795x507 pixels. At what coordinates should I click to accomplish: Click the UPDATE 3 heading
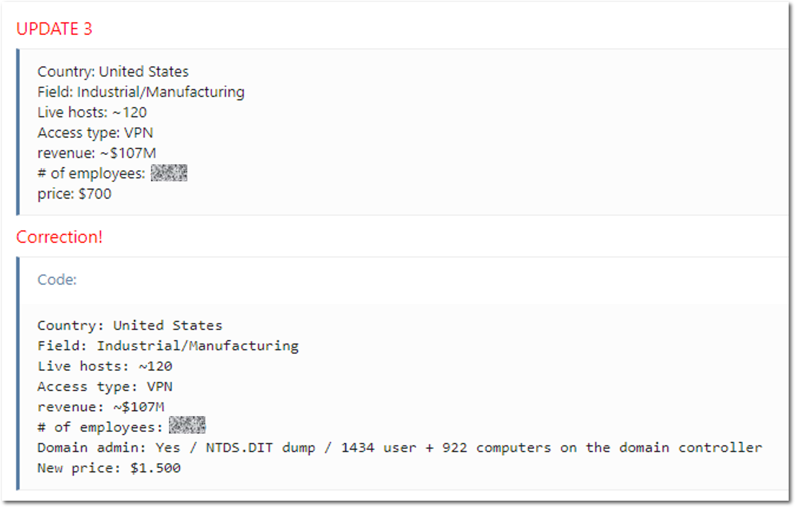point(54,29)
